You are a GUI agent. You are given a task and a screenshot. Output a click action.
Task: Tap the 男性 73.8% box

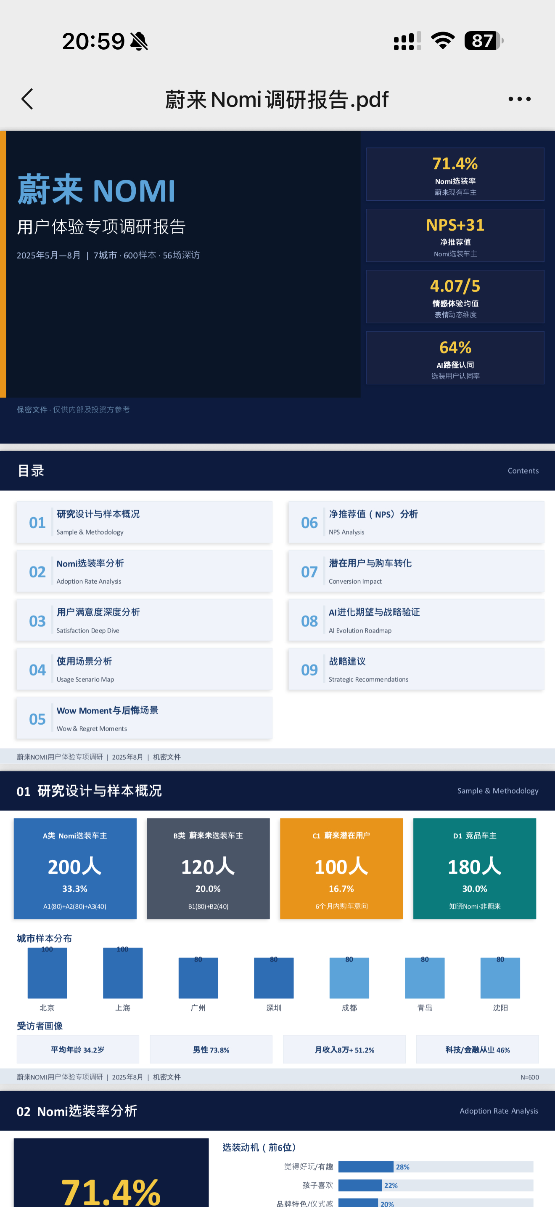point(211,1050)
